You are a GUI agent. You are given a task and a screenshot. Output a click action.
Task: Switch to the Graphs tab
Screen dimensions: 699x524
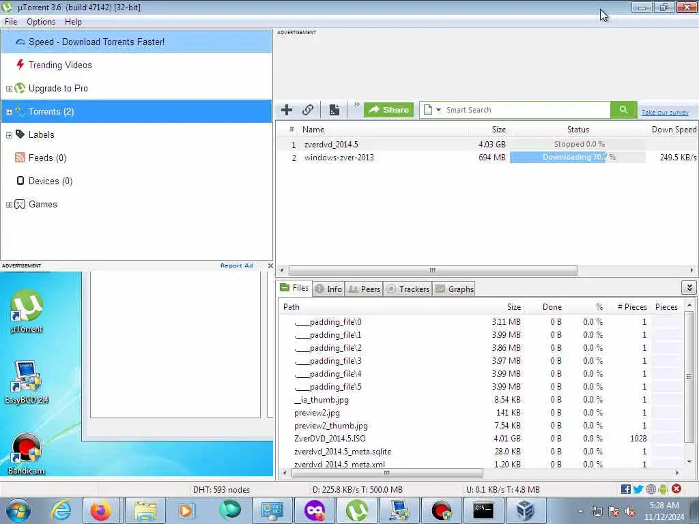(454, 289)
